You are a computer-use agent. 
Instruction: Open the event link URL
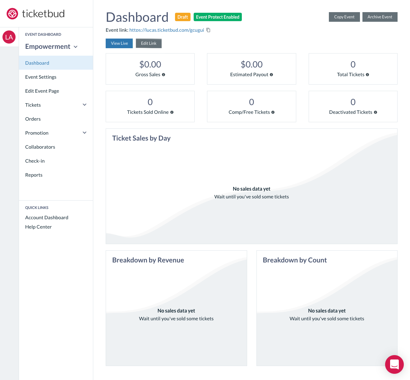pyautogui.click(x=167, y=30)
